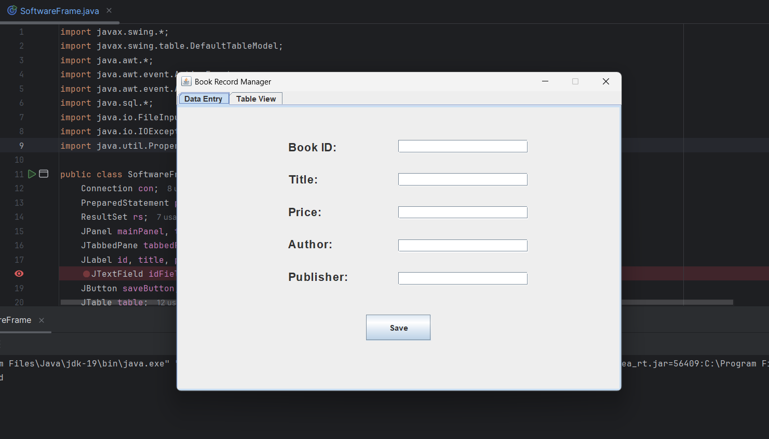Focus the Author input field
This screenshot has height=439, width=769.
[463, 245]
